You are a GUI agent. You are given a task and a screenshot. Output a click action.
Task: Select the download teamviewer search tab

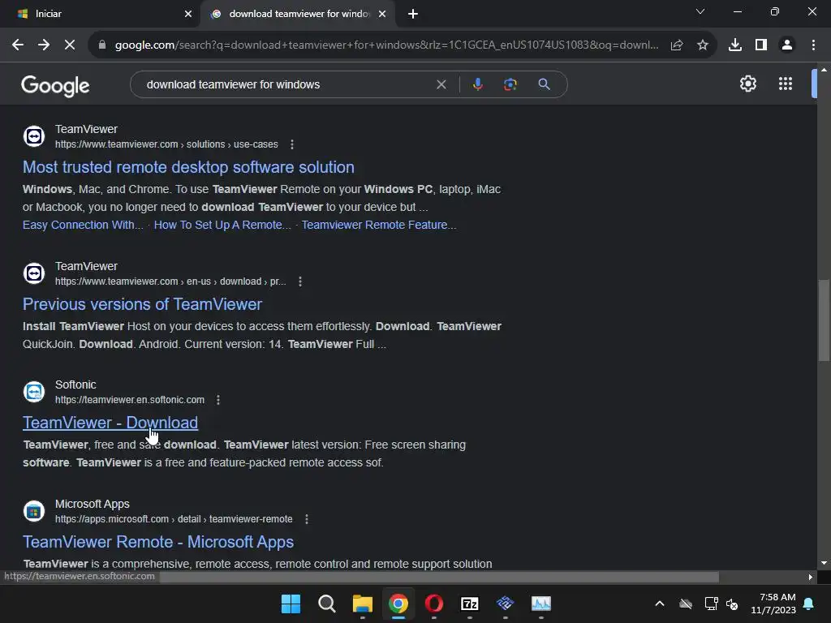pos(297,14)
